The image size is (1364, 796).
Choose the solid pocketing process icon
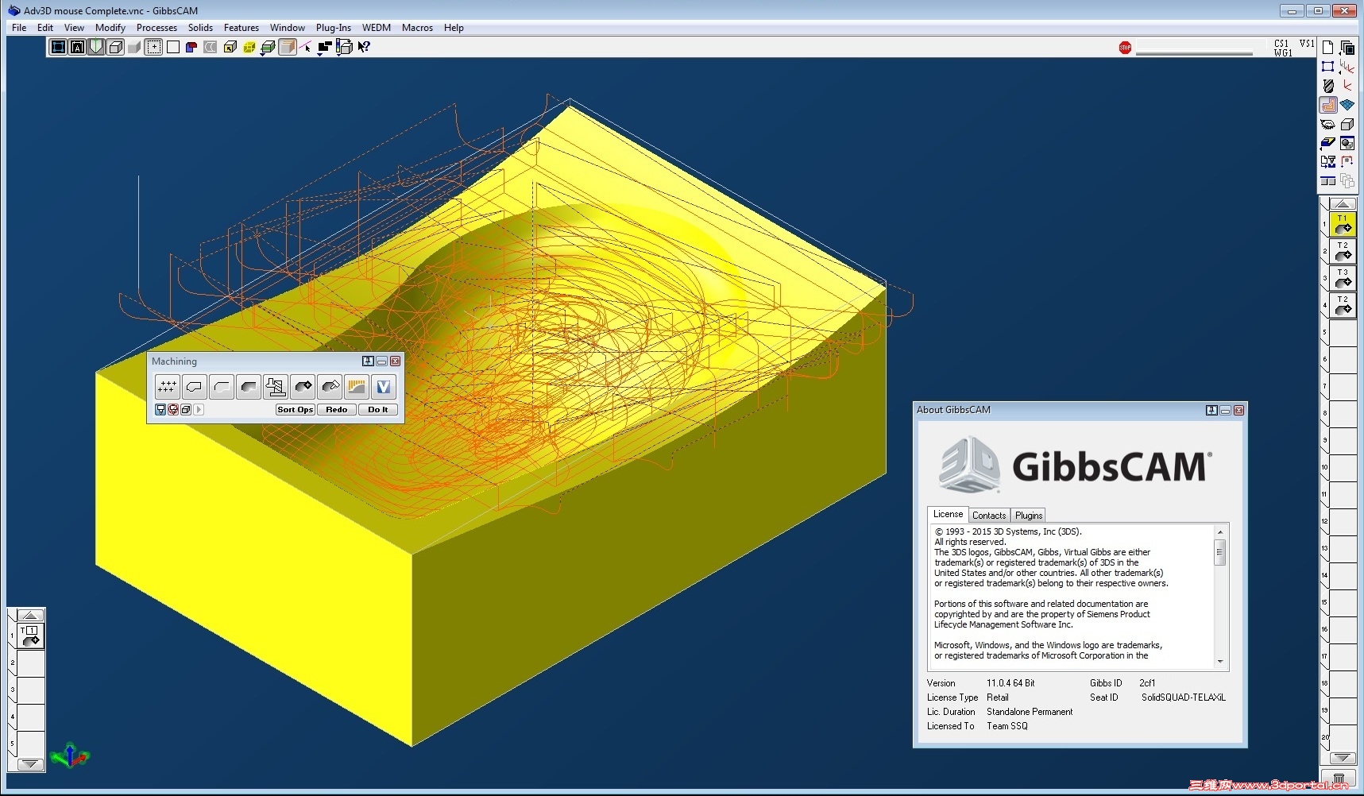click(248, 387)
